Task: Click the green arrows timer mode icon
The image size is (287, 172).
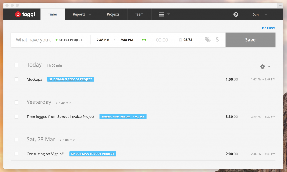Action: point(144,40)
